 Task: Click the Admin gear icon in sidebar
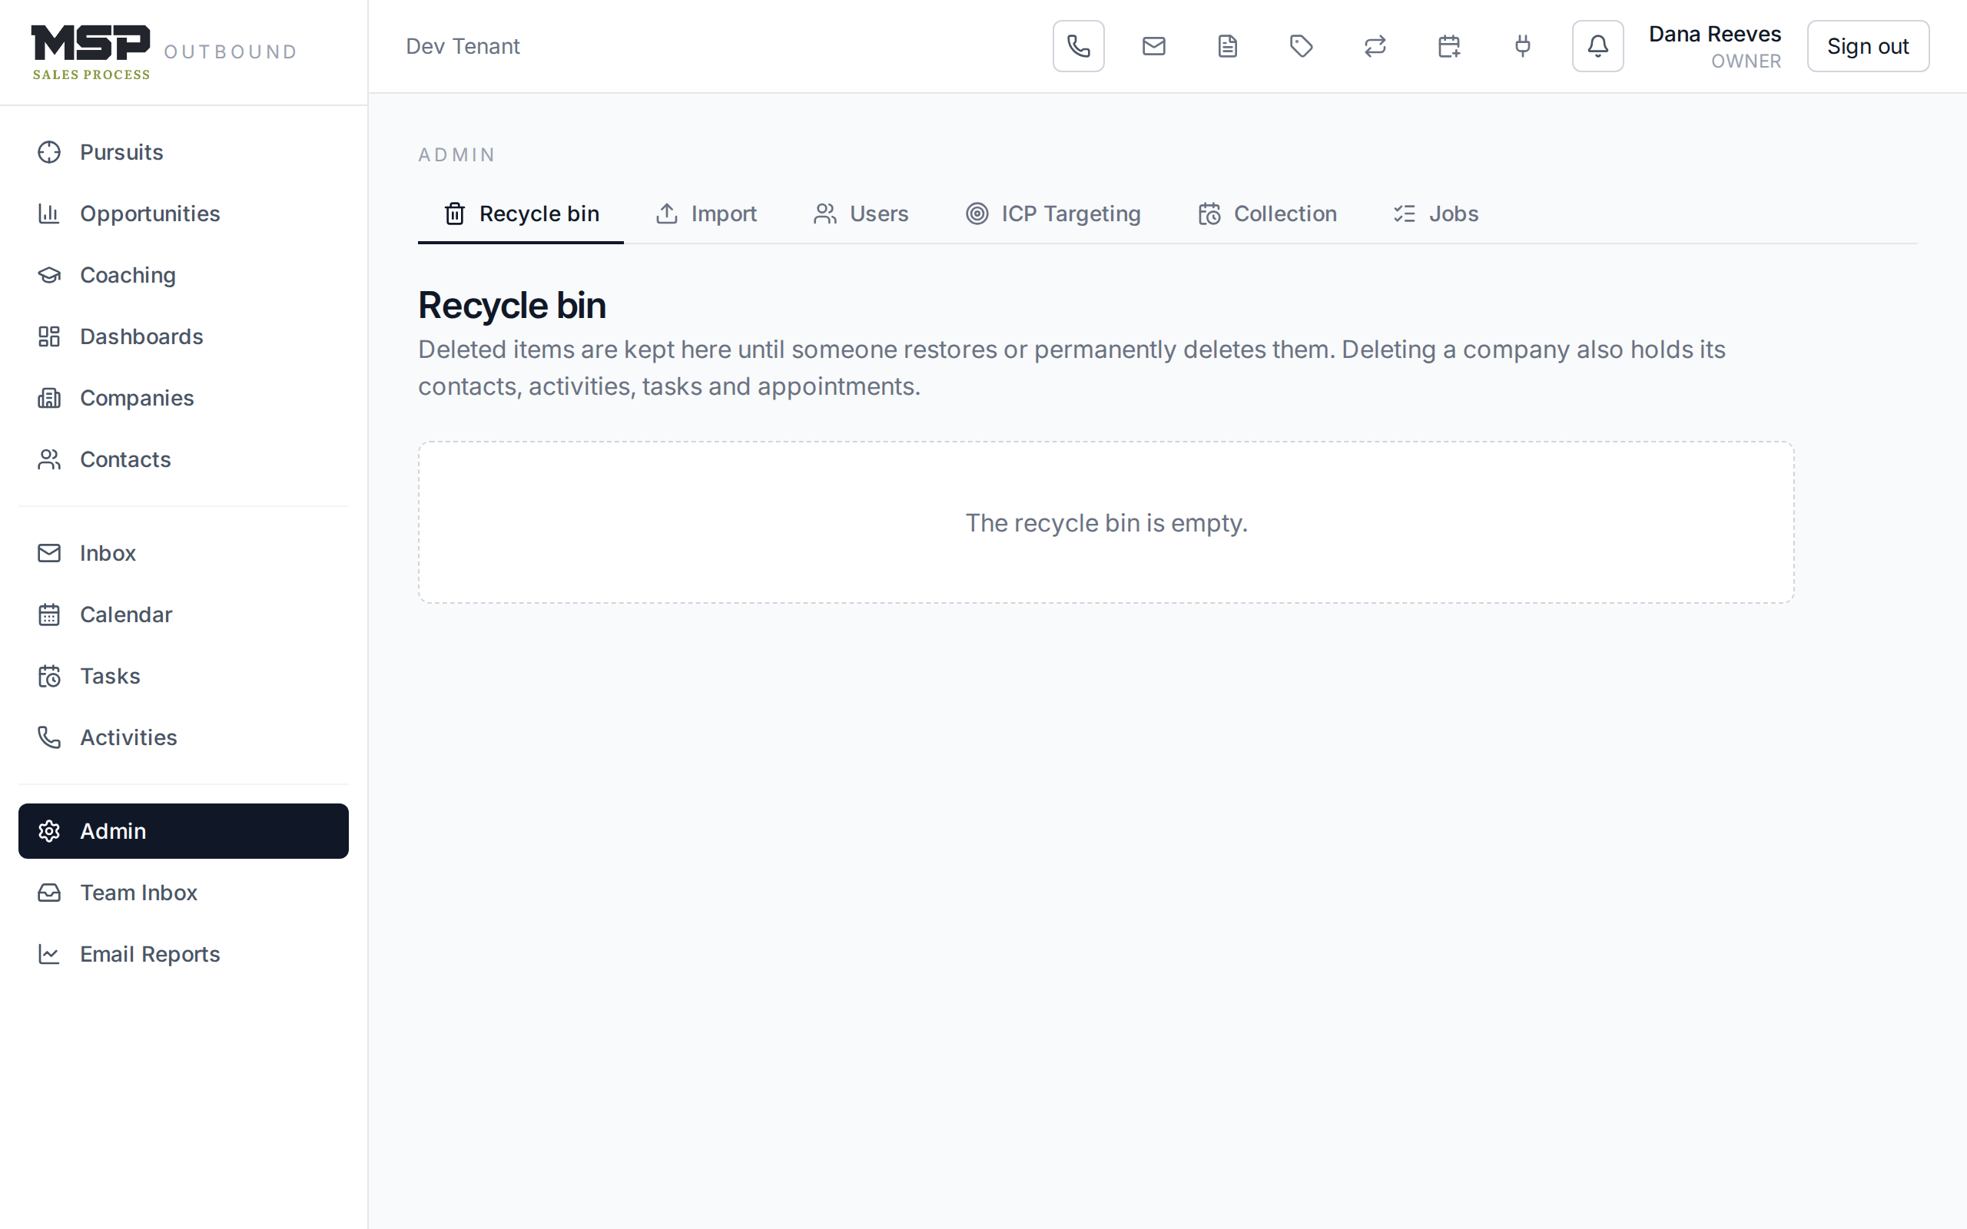tap(50, 830)
